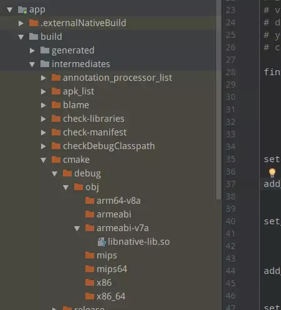The height and width of the screenshot is (310, 281).
Task: Click line number 23 in gutter
Action: (x=231, y=10)
